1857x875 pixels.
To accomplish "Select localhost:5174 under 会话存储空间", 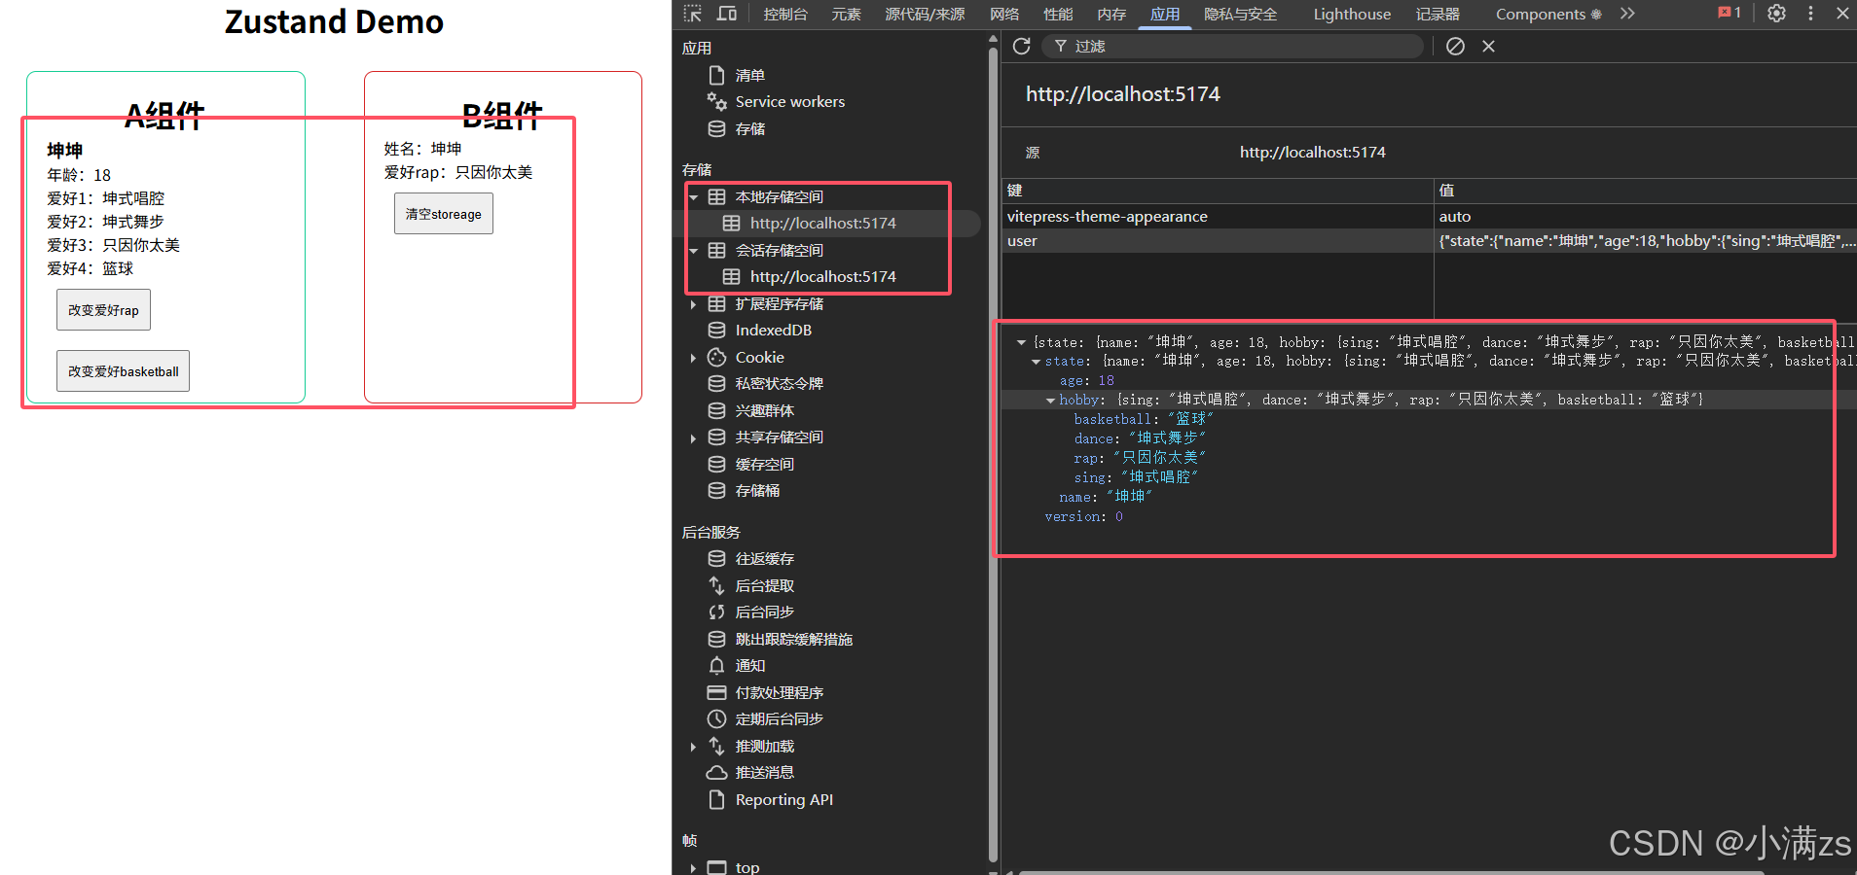I will (x=822, y=277).
